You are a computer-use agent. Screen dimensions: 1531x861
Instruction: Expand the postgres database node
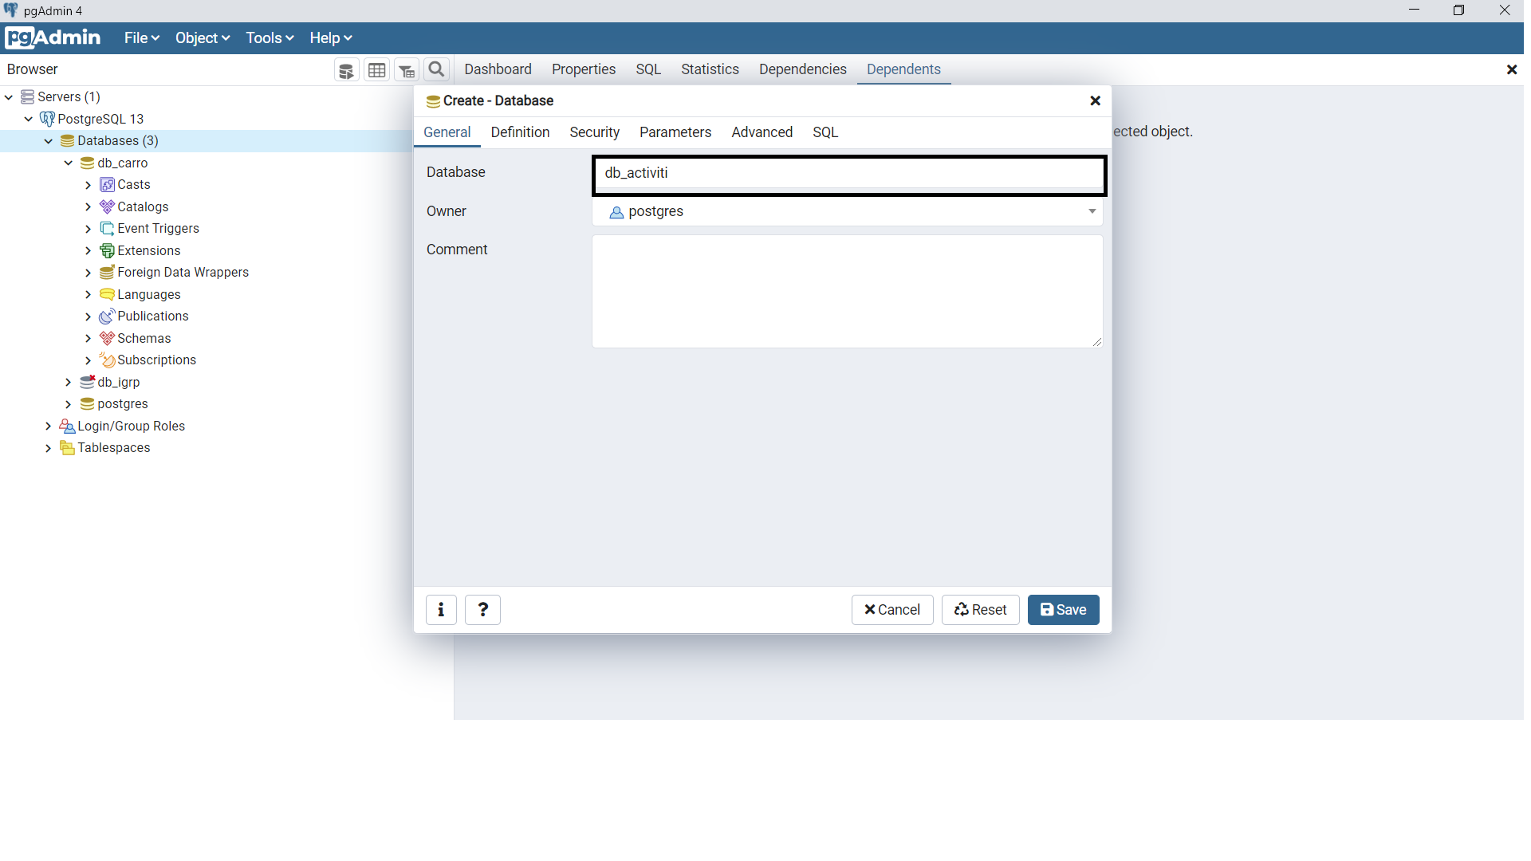click(69, 404)
